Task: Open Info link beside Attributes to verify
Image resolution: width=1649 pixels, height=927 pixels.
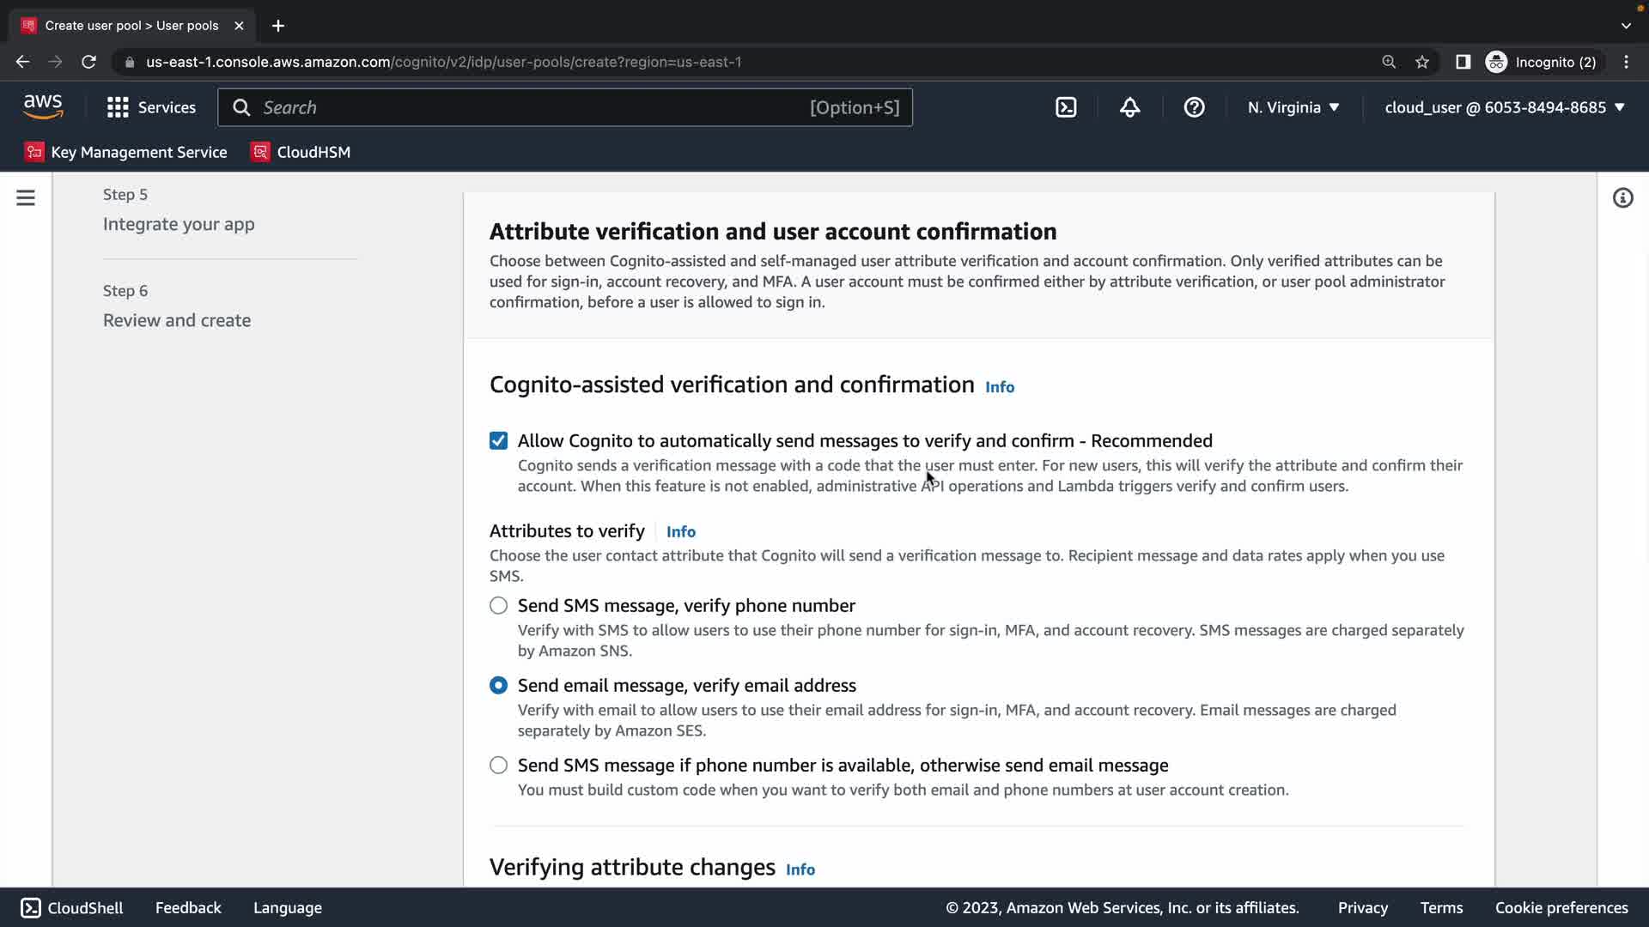Action: coord(681,532)
